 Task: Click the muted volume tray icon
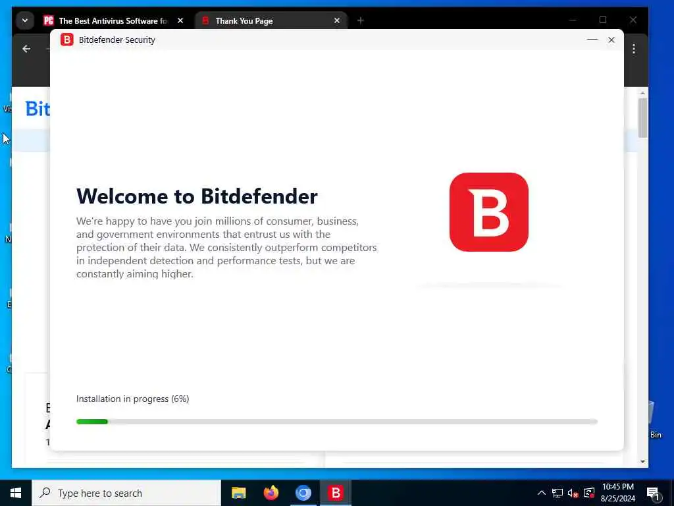573,493
